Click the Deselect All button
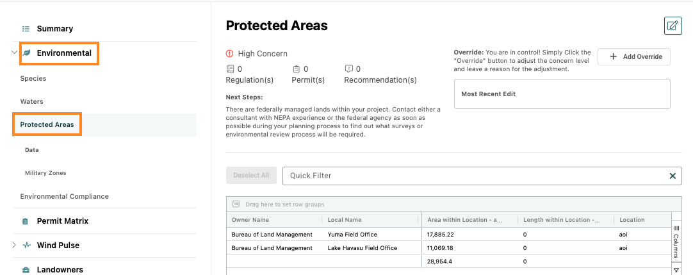The image size is (693, 275). [x=251, y=175]
